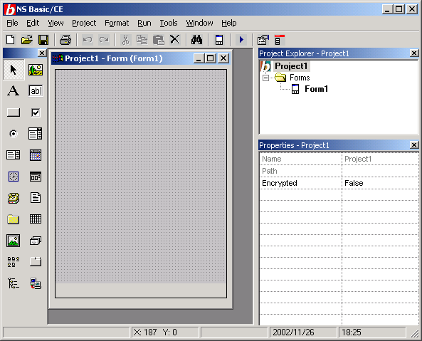
Task: Click the device form icon in toolbar
Action: [x=219, y=40]
